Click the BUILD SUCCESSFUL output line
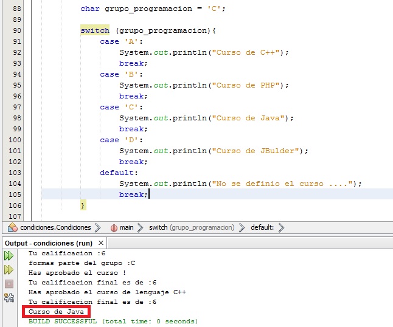 click(113, 321)
